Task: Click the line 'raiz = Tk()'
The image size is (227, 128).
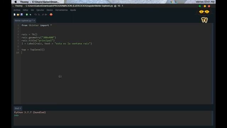Action: [x=29, y=34]
